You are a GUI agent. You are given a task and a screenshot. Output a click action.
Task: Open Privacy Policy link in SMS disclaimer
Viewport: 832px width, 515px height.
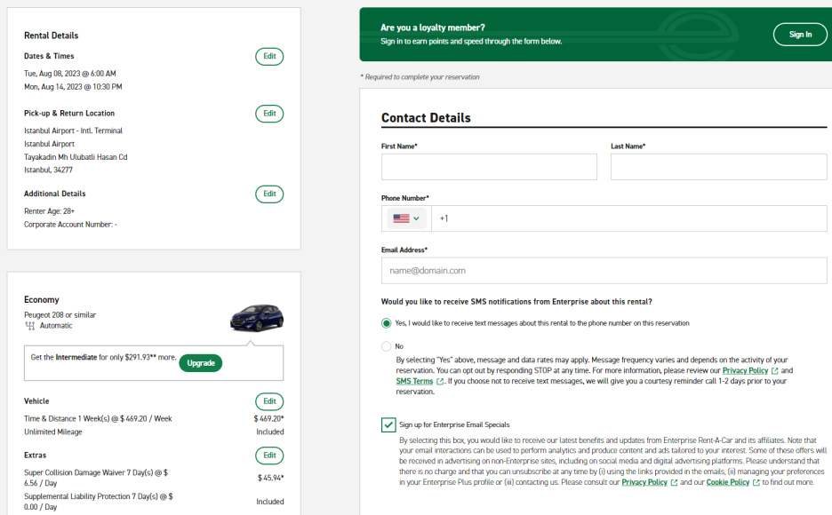pos(745,371)
